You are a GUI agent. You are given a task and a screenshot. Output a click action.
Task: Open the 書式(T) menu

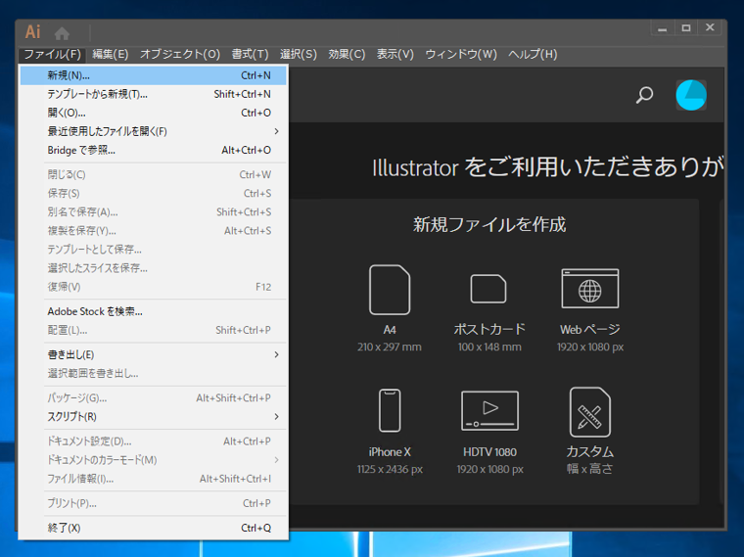coord(250,54)
